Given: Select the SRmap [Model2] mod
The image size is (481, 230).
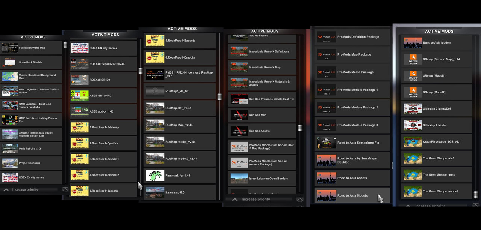Looking at the screenshot, I should point(437,92).
